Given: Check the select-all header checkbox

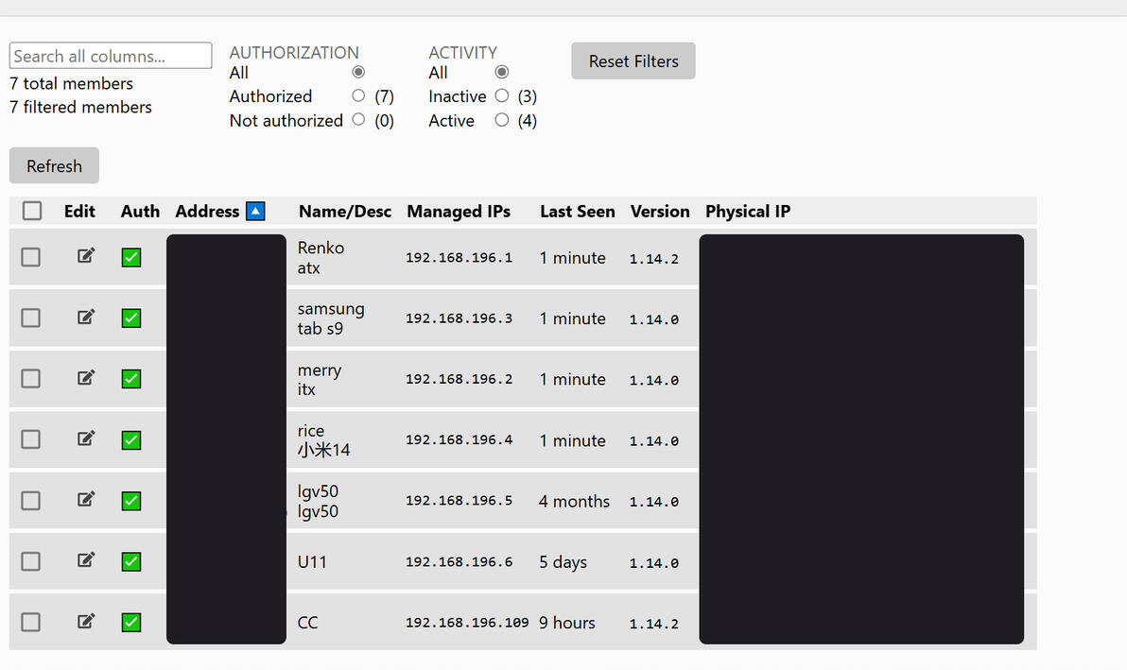Looking at the screenshot, I should point(32,211).
